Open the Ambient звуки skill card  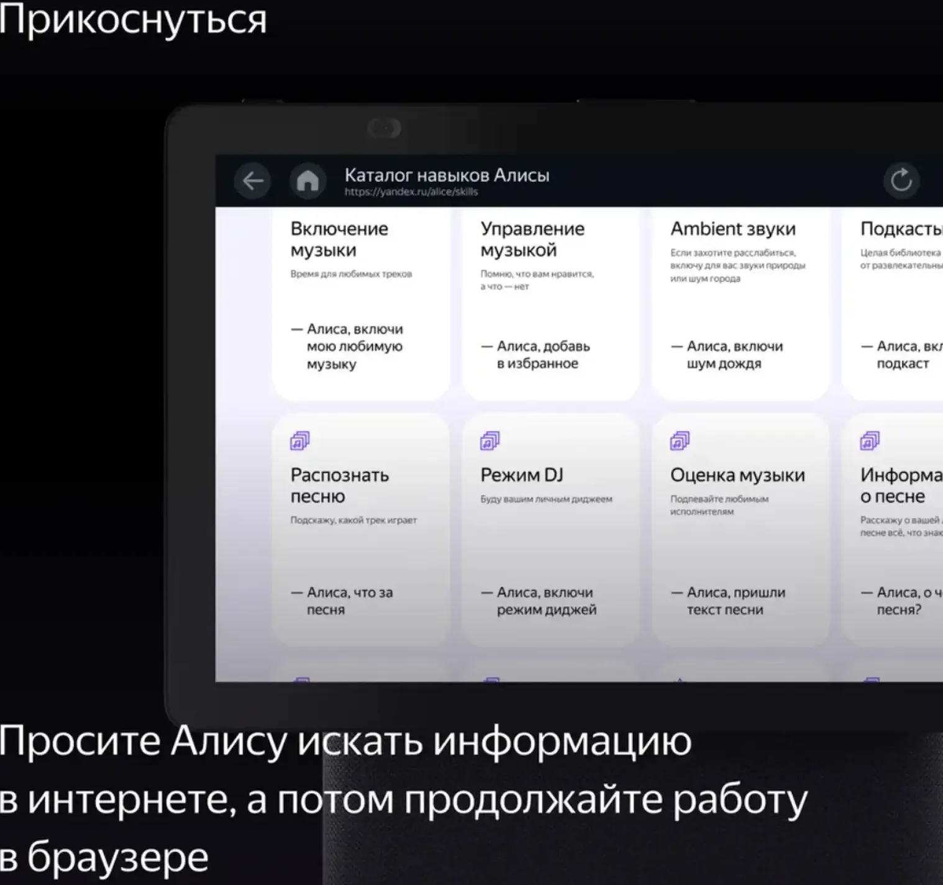(740, 304)
